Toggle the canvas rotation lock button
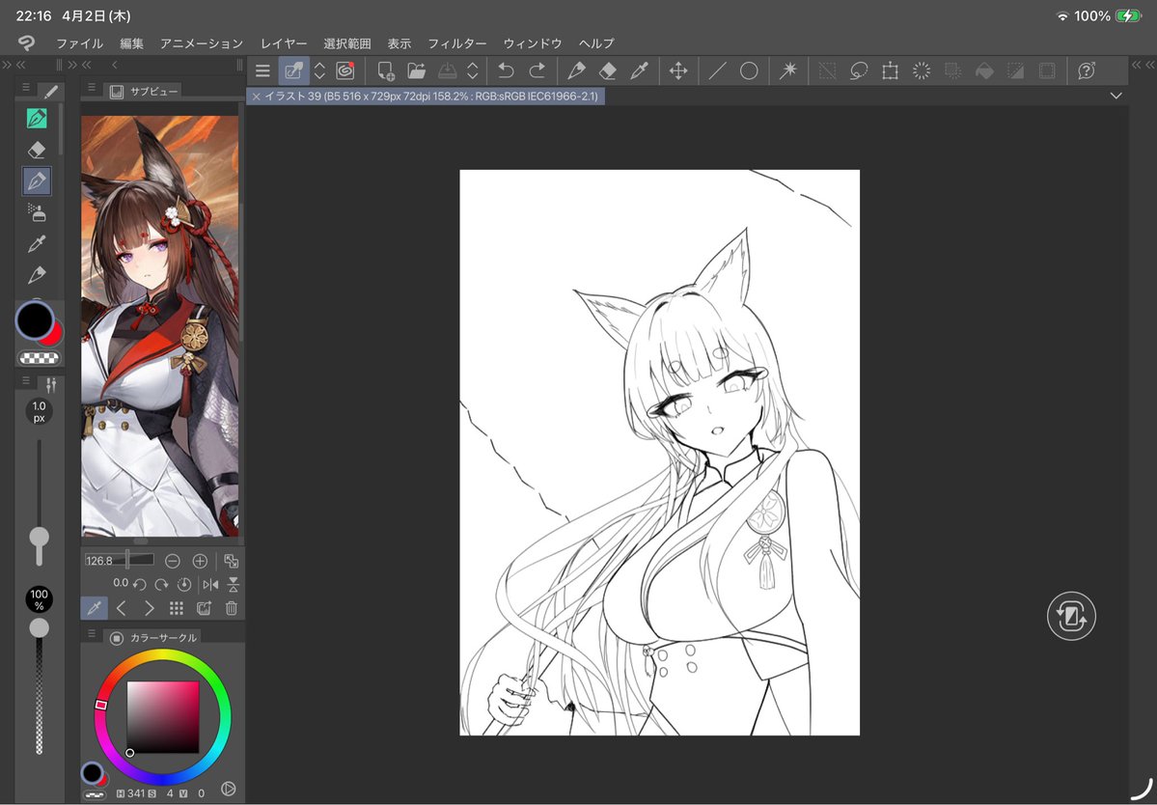This screenshot has width=1157, height=805. 1071,616
